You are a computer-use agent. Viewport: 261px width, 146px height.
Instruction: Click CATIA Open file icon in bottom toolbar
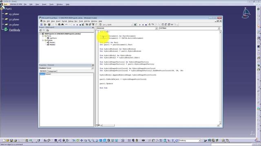coord(7,141)
